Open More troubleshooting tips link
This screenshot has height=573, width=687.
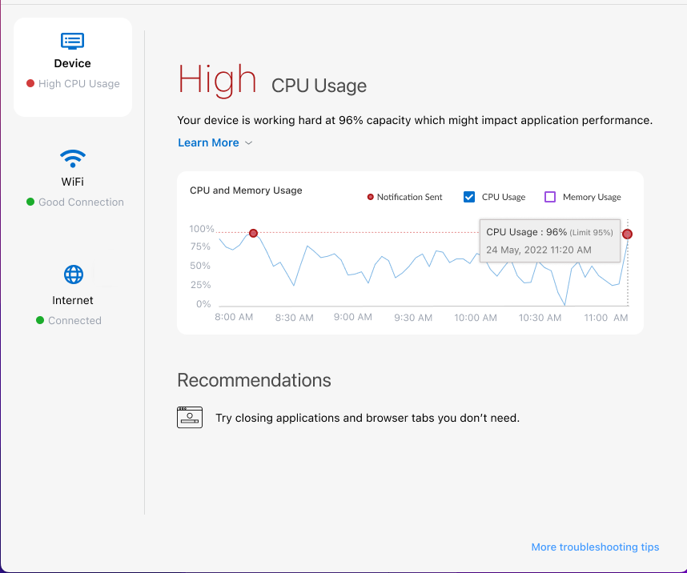[595, 547]
